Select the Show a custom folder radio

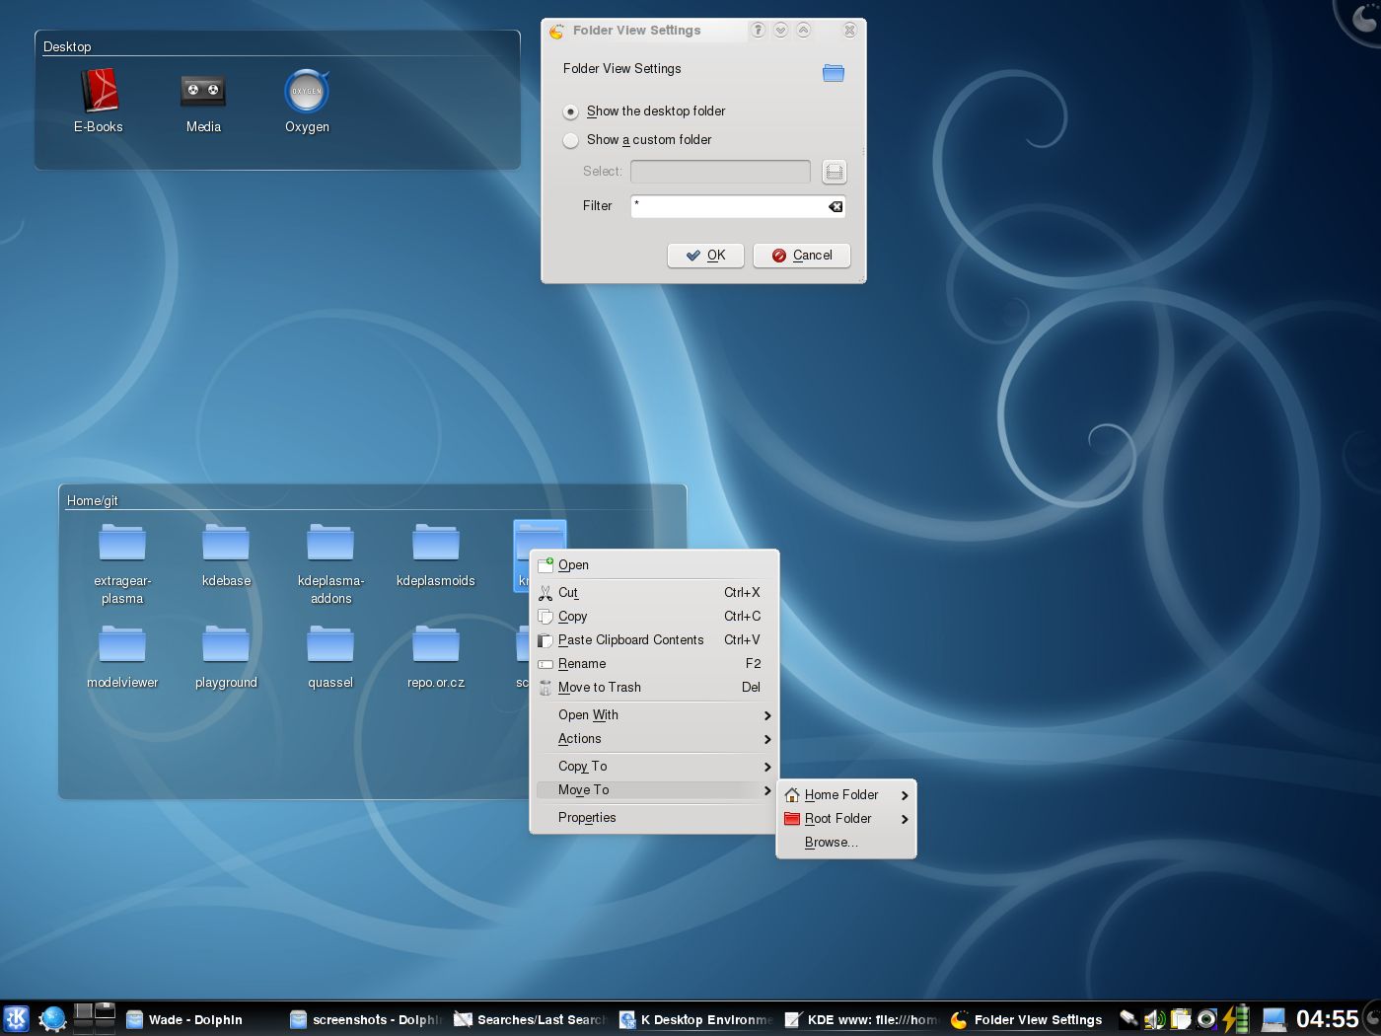click(x=570, y=140)
